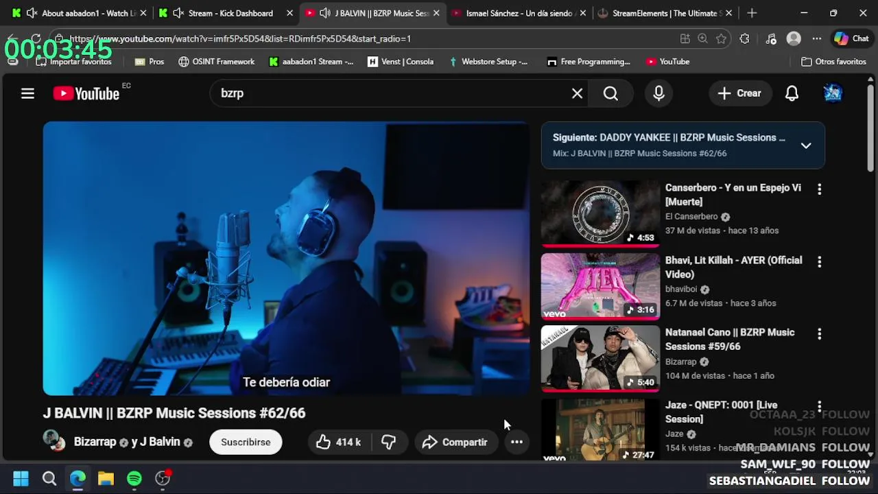
Task: Play the Jaze QNEPT live session thumbnail
Action: tap(600, 430)
